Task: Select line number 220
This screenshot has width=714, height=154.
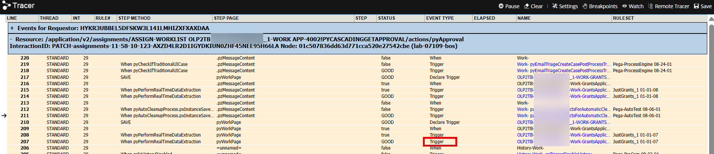Action: click(x=25, y=58)
